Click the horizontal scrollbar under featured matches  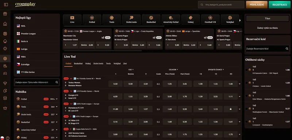[103, 51]
